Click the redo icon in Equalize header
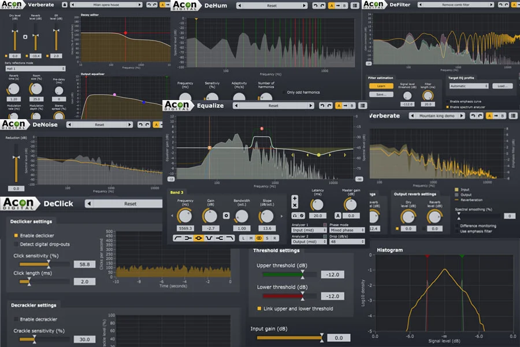 click(329, 106)
